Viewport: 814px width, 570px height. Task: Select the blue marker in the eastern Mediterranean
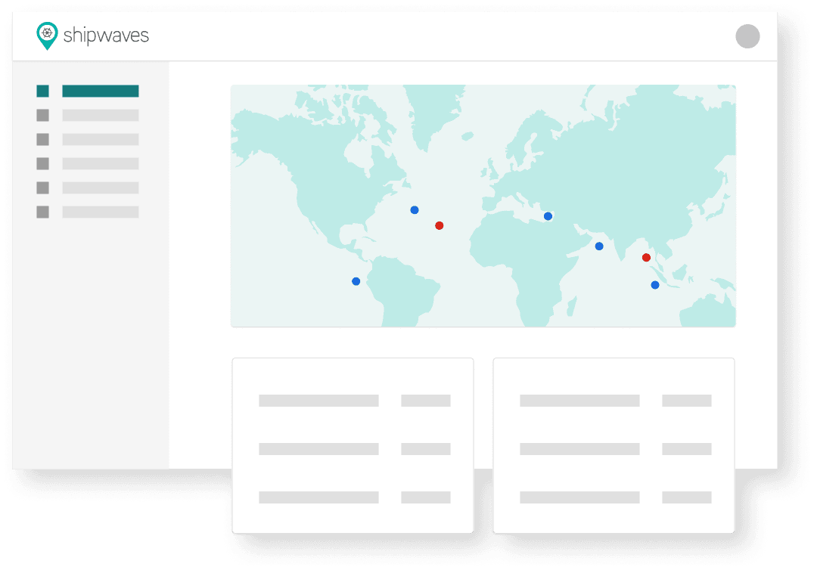click(548, 216)
